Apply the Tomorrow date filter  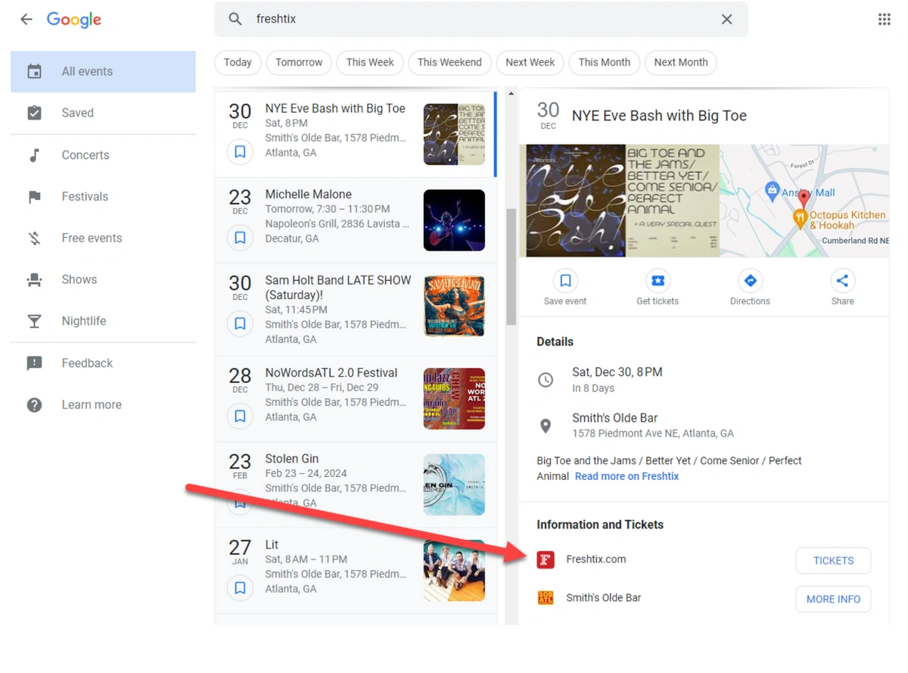tap(299, 63)
